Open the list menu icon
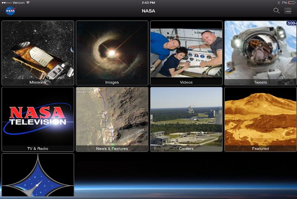The width and height of the screenshot is (297, 199). [288, 11]
